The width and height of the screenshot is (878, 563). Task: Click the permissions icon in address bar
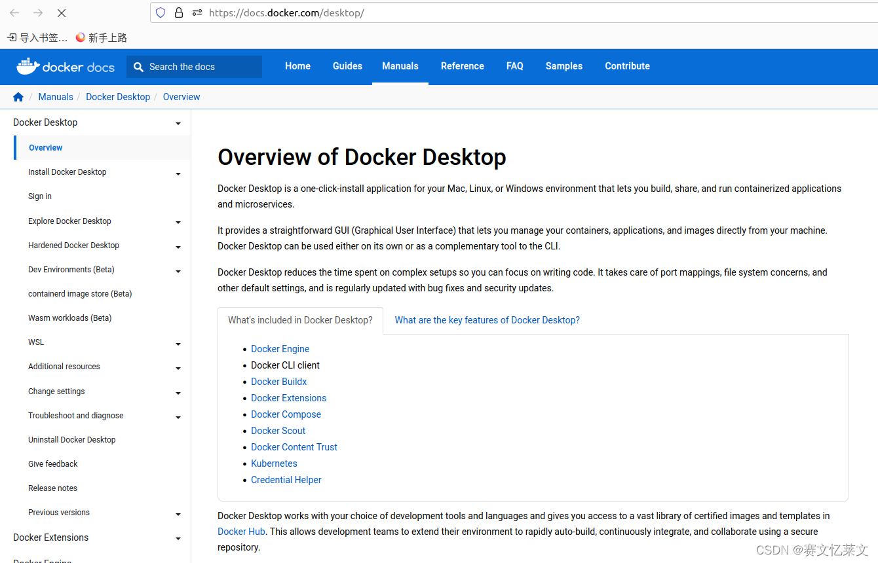(x=197, y=12)
